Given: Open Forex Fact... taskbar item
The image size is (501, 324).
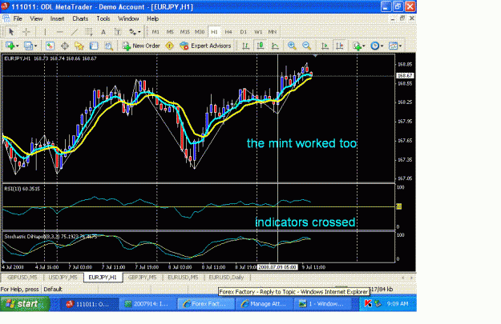Looking at the screenshot, I should pos(206,304).
